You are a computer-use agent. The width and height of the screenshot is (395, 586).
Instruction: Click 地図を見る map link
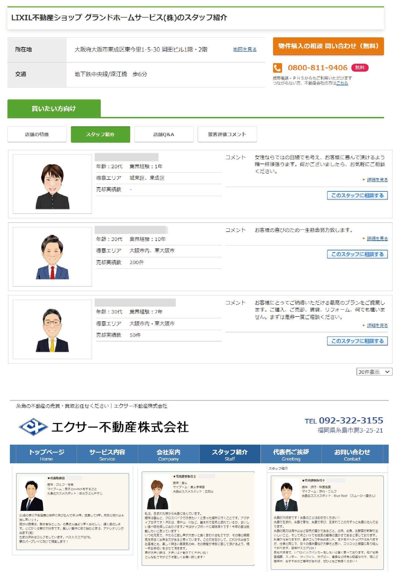(244, 49)
